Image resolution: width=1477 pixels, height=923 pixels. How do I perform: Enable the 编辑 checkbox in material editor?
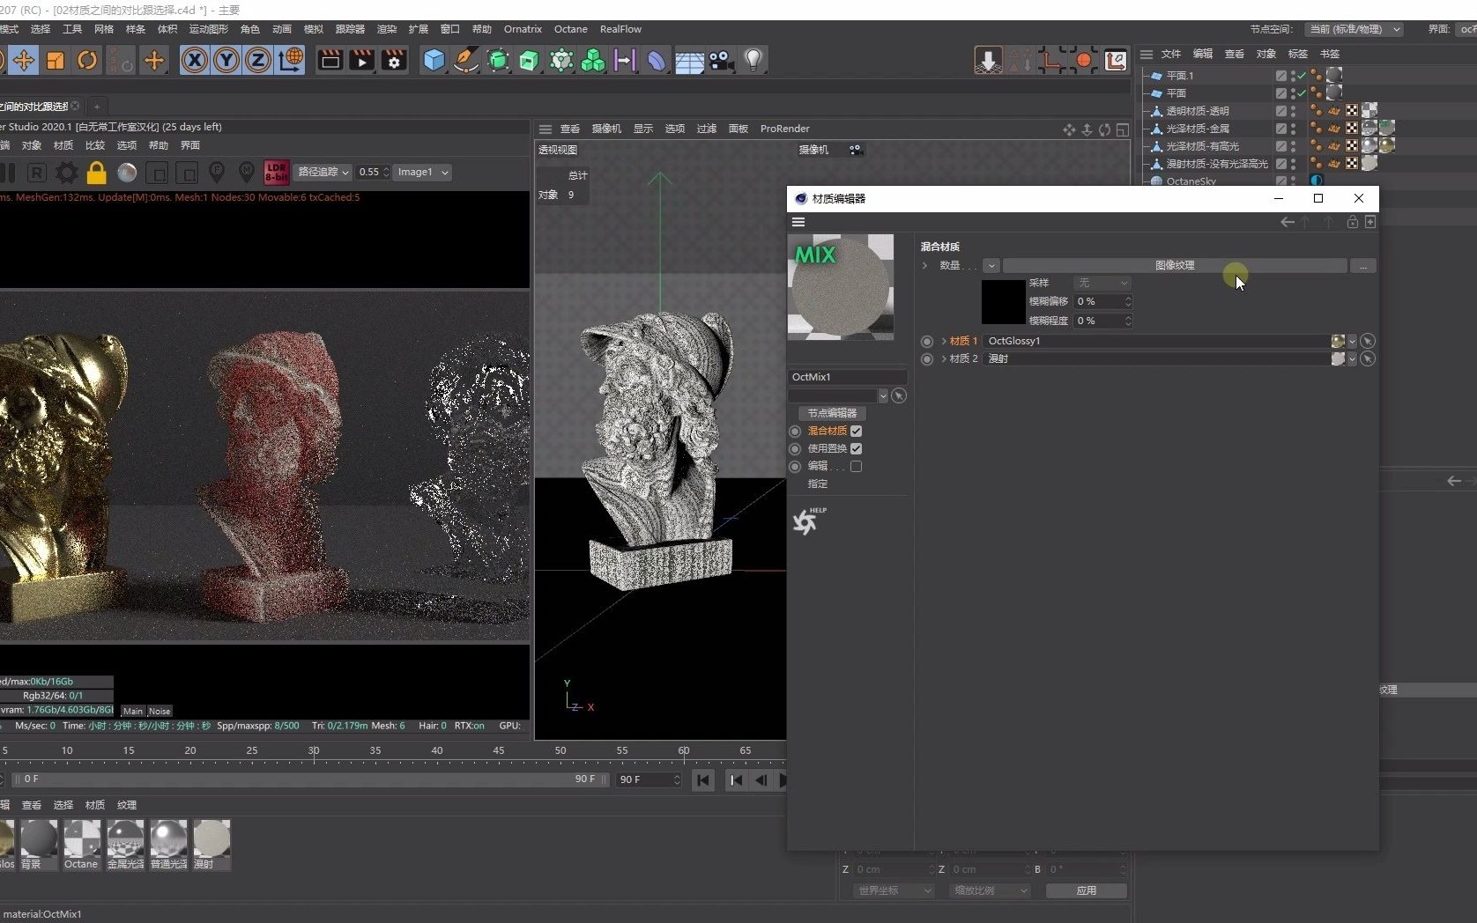coord(856,466)
